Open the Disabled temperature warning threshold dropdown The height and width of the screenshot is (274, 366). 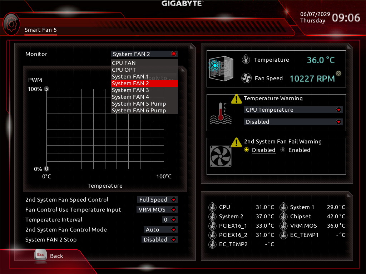coord(293,122)
